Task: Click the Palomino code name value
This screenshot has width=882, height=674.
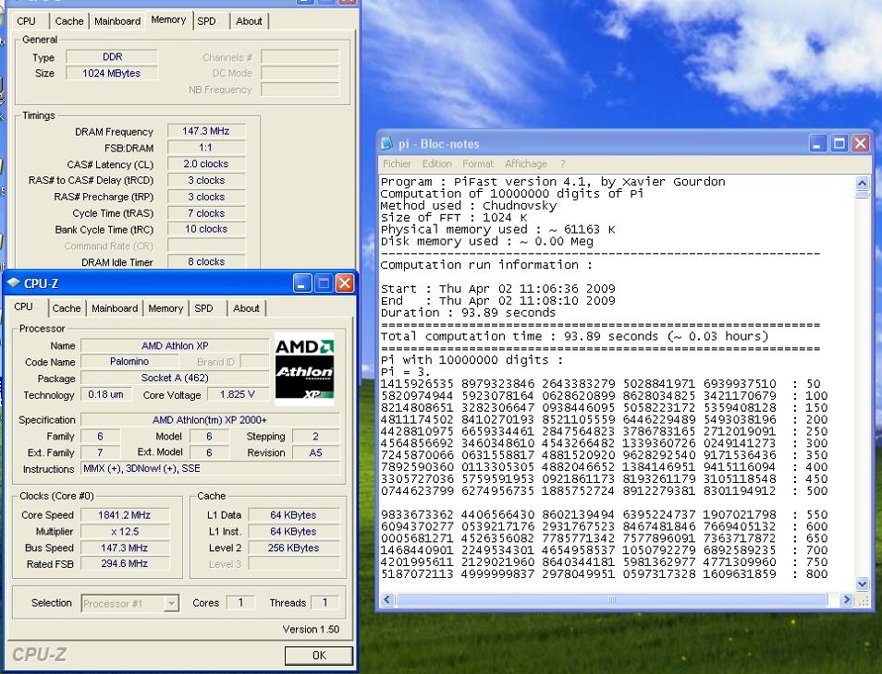Action: click(129, 362)
